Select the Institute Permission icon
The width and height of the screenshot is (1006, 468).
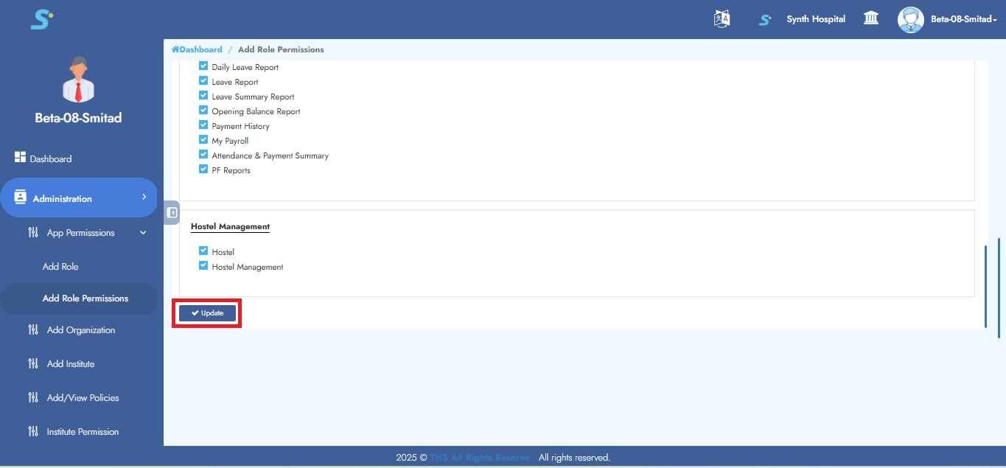point(33,431)
